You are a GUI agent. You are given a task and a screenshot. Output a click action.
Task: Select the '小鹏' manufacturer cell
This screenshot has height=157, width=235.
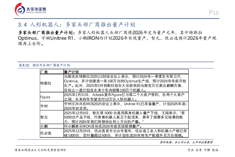click(x=52, y=126)
